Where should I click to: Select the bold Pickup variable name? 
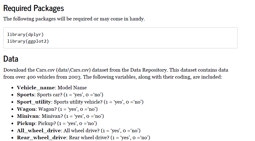click(x=26, y=123)
